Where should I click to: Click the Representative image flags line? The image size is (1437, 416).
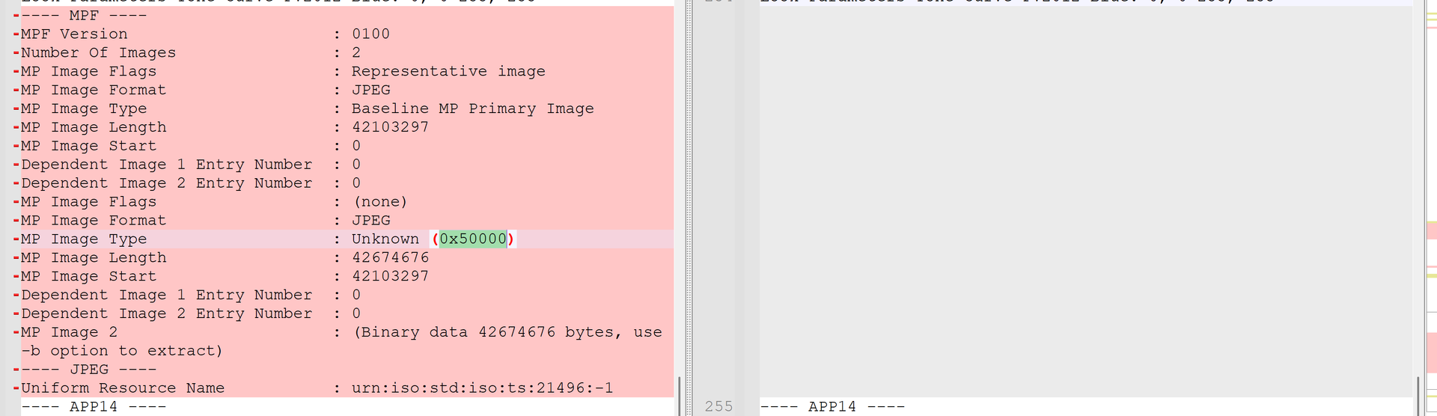pos(448,72)
